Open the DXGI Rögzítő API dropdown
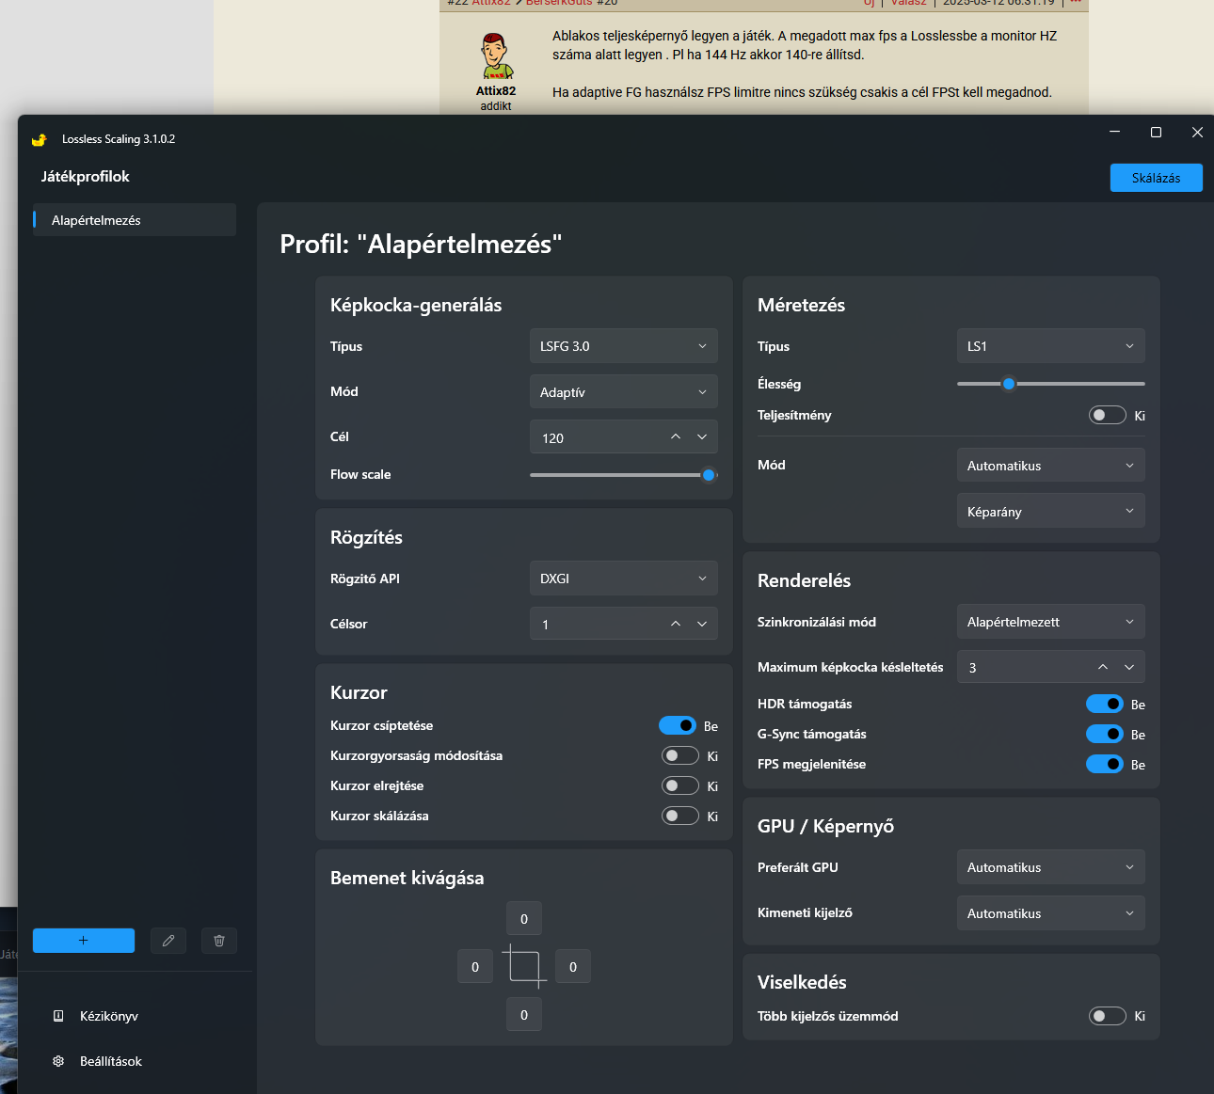1214x1094 pixels. tap(624, 579)
